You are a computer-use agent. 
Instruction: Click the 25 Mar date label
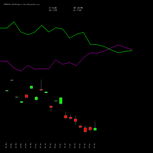(x=21, y=145)
